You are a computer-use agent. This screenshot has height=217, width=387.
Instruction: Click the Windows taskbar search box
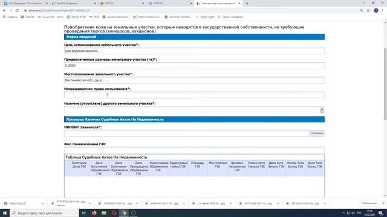click(44, 213)
